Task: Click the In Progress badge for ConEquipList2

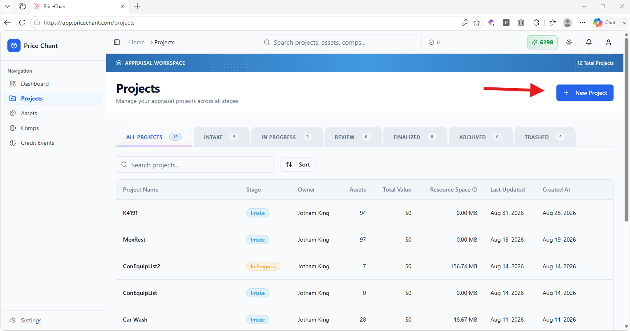Action: click(263, 266)
